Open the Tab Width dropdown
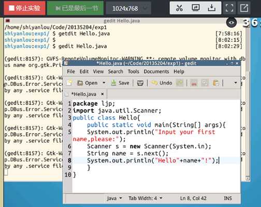The image size is (261, 207). [x=146, y=198]
